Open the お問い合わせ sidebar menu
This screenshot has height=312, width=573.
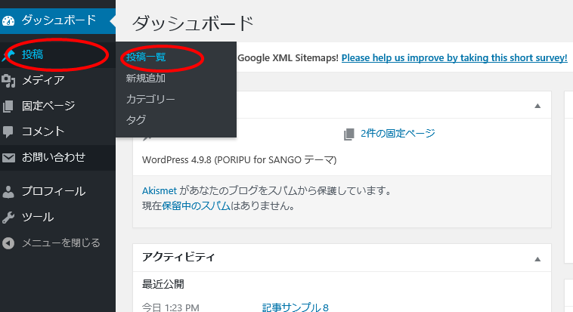57,157
